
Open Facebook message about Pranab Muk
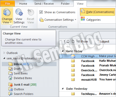pos(88,66)
